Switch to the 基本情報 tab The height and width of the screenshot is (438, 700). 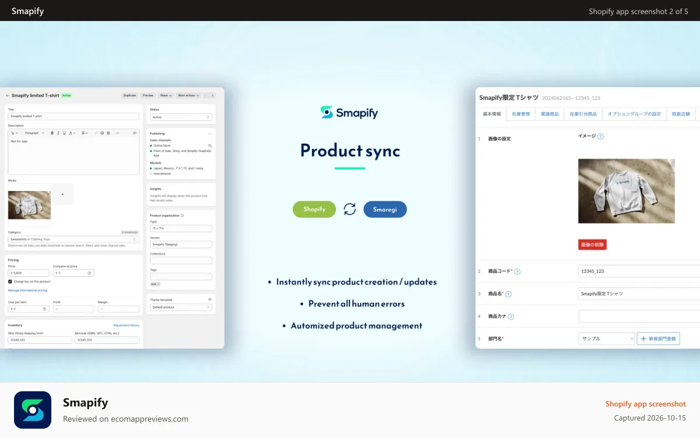tap(492, 114)
